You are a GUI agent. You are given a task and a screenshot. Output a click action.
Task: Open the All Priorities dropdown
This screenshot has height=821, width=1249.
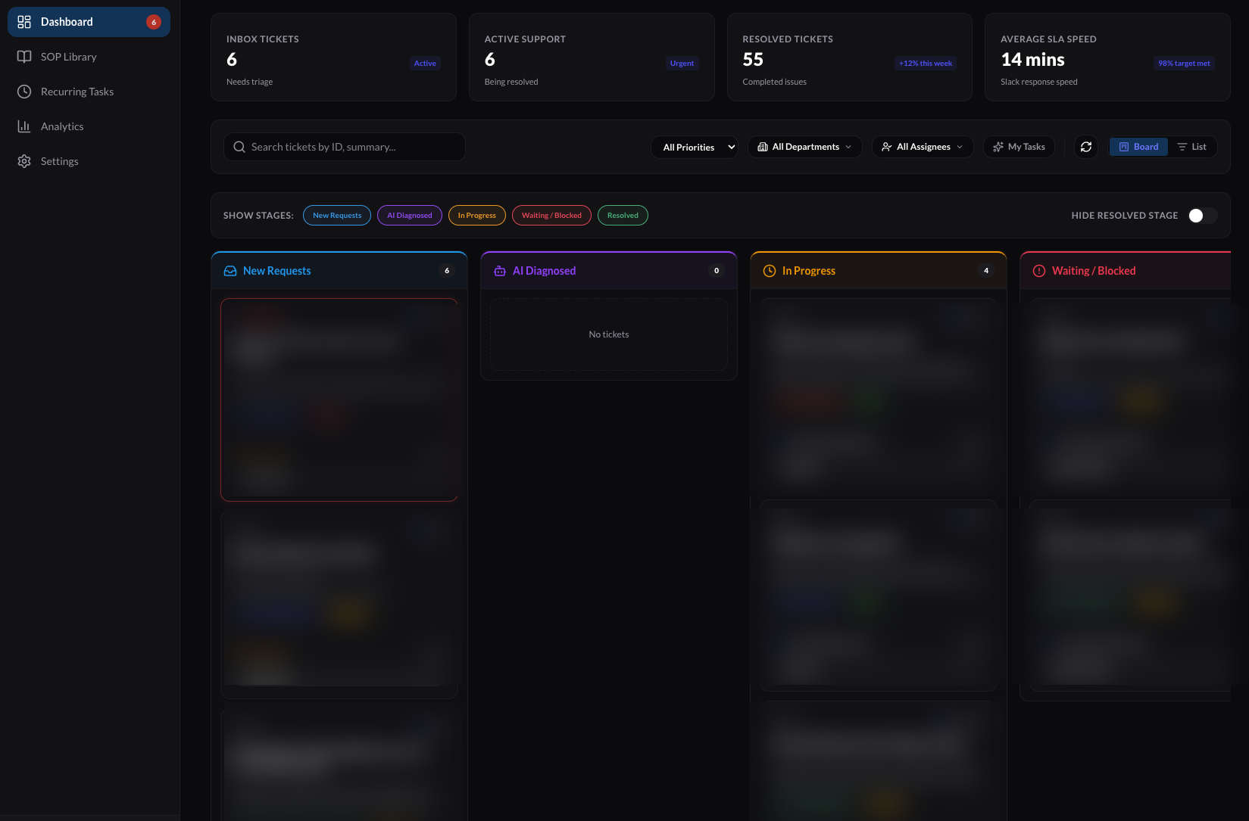(695, 147)
